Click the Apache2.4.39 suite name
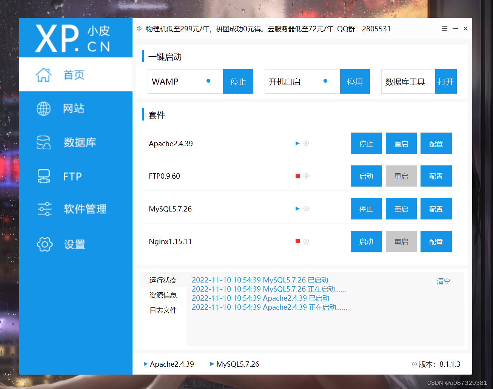The height and width of the screenshot is (389, 493). point(171,144)
